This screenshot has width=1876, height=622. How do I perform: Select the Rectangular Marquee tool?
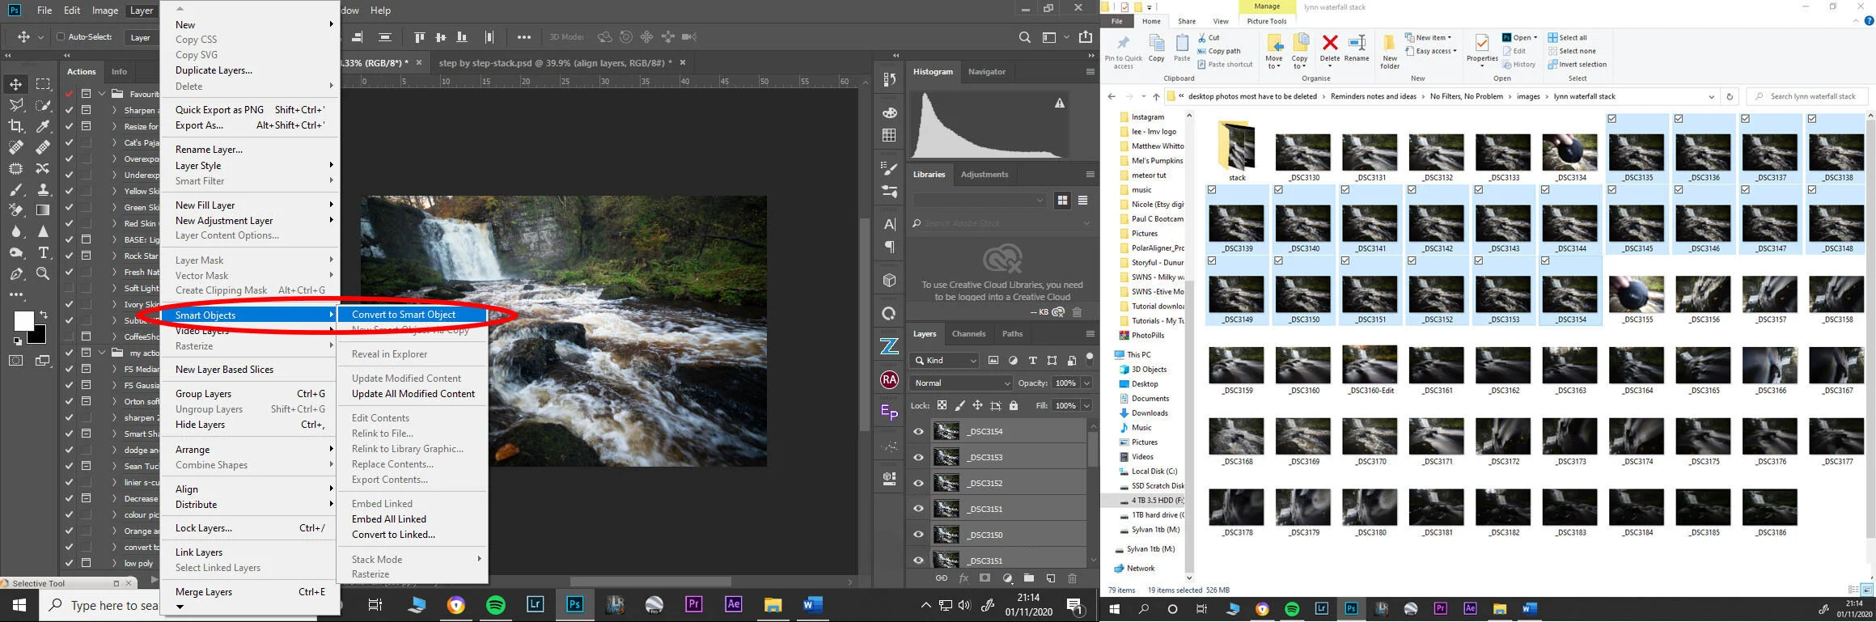point(43,84)
